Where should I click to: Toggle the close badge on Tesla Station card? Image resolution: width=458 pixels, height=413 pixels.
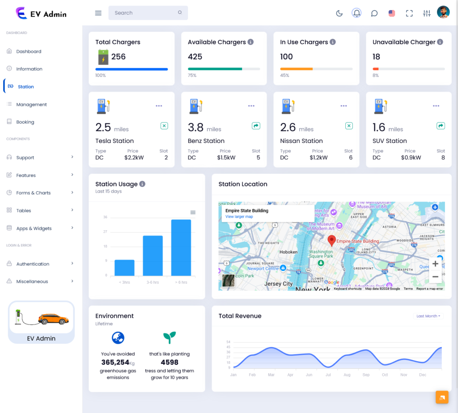[x=164, y=126]
